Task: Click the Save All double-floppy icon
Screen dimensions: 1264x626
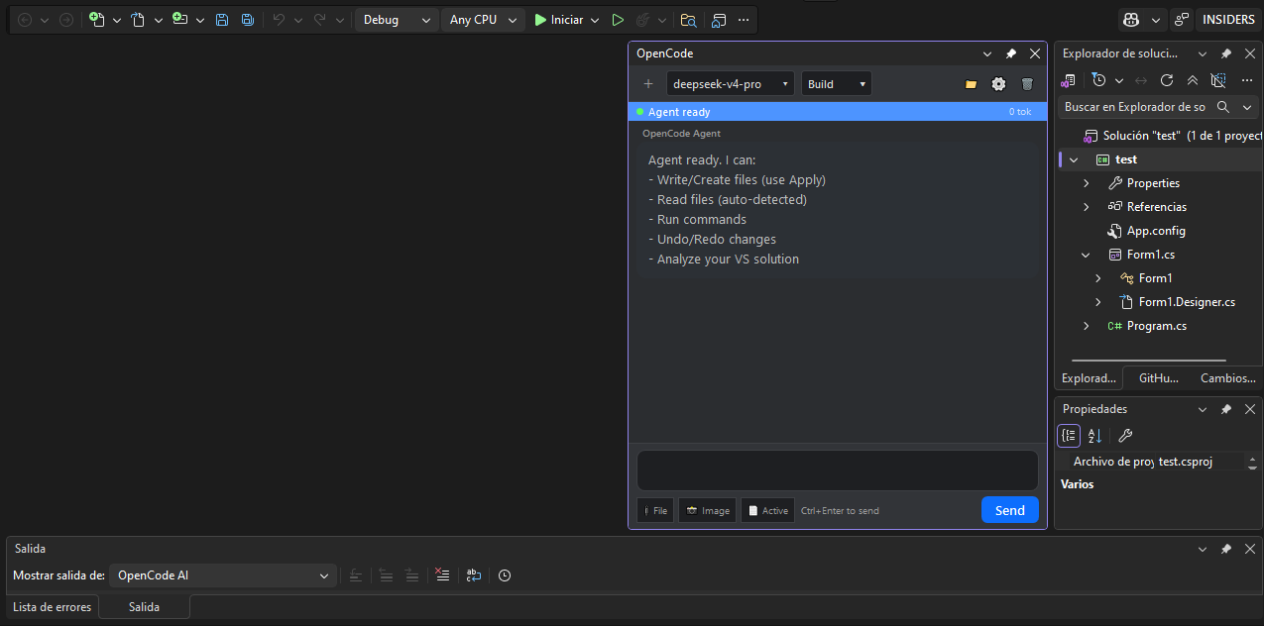Action: pyautogui.click(x=247, y=20)
